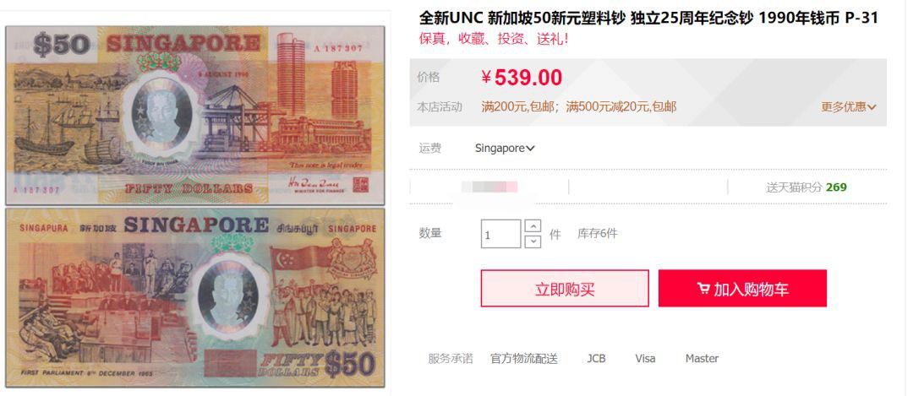Open the reverse side banknote image

[x=195, y=298]
